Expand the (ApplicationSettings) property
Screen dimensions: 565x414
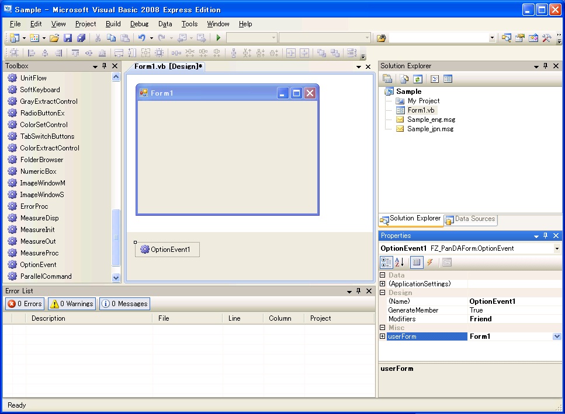(383, 284)
